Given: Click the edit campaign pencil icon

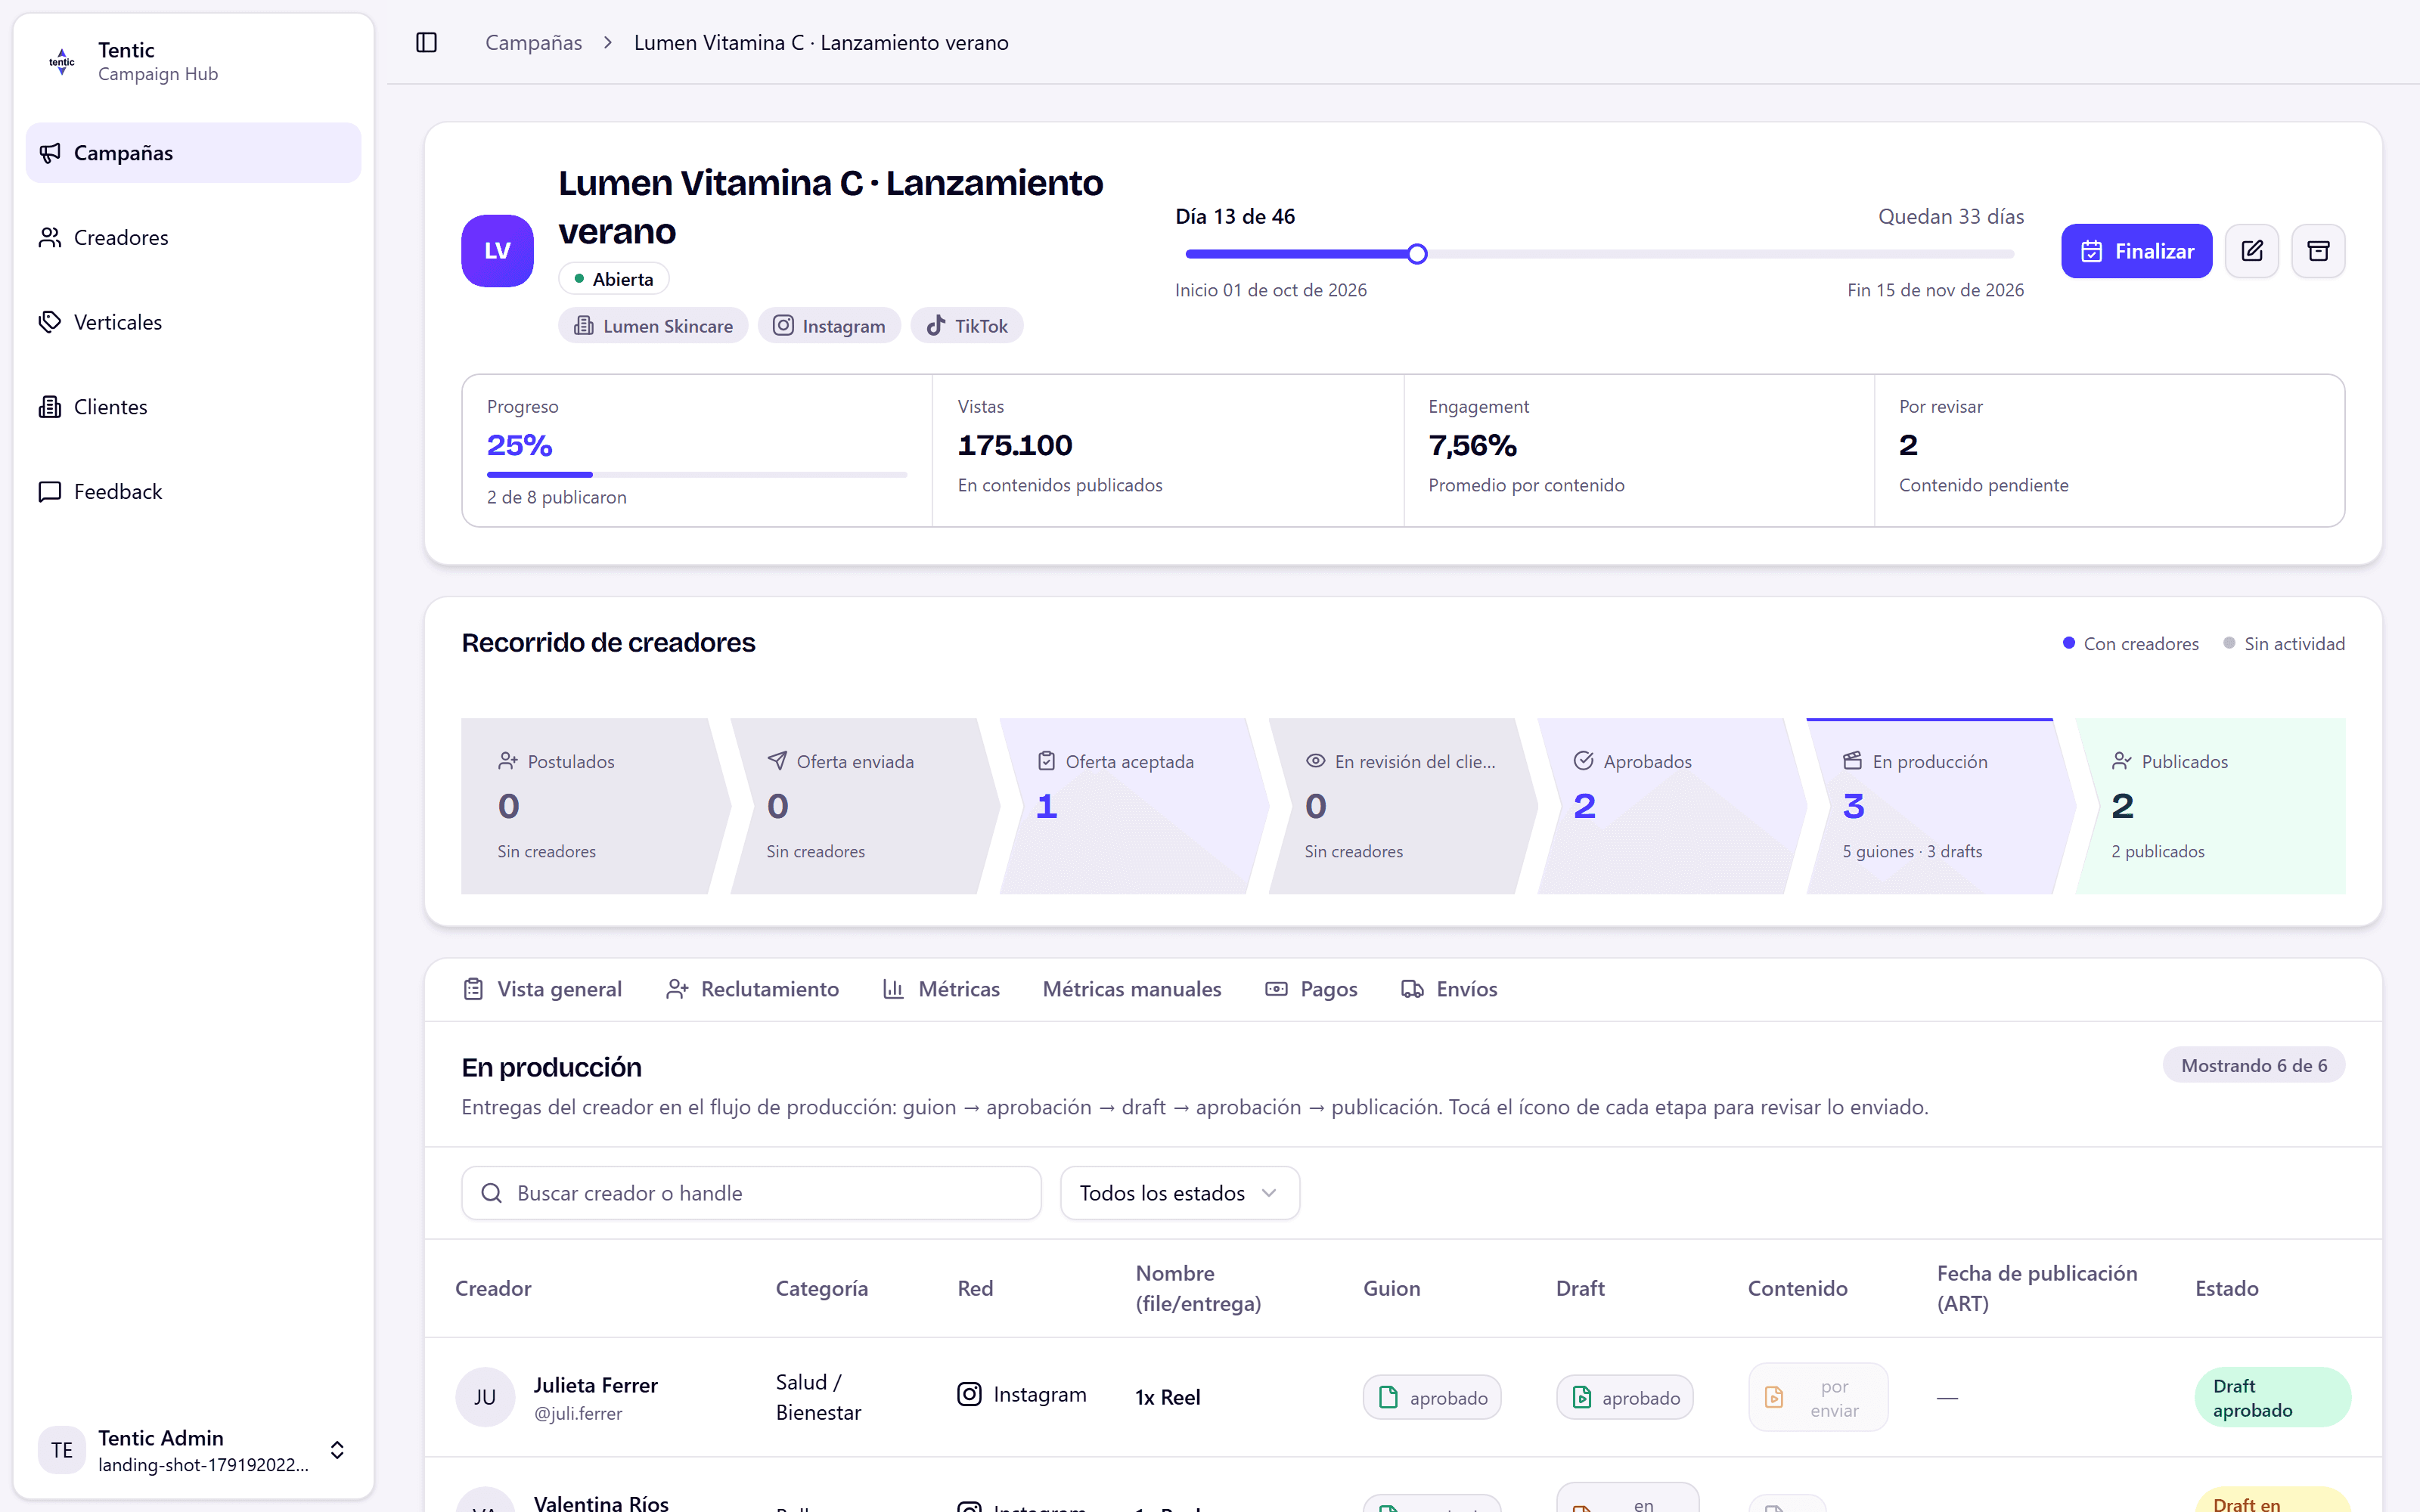Looking at the screenshot, I should 2252,251.
